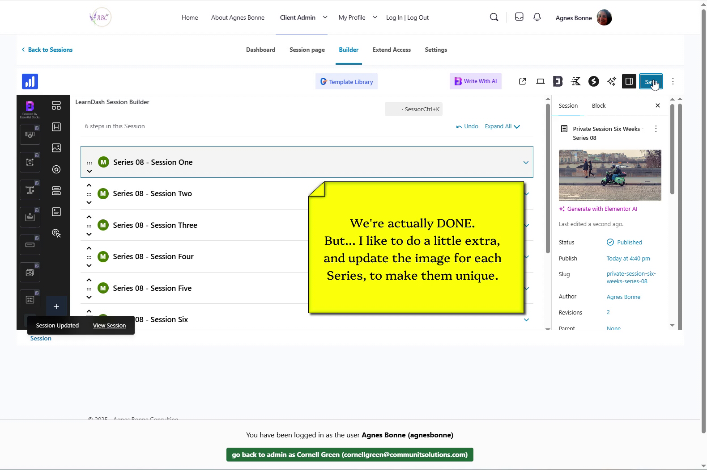Open the AI sparkles toolbar icon

611,81
